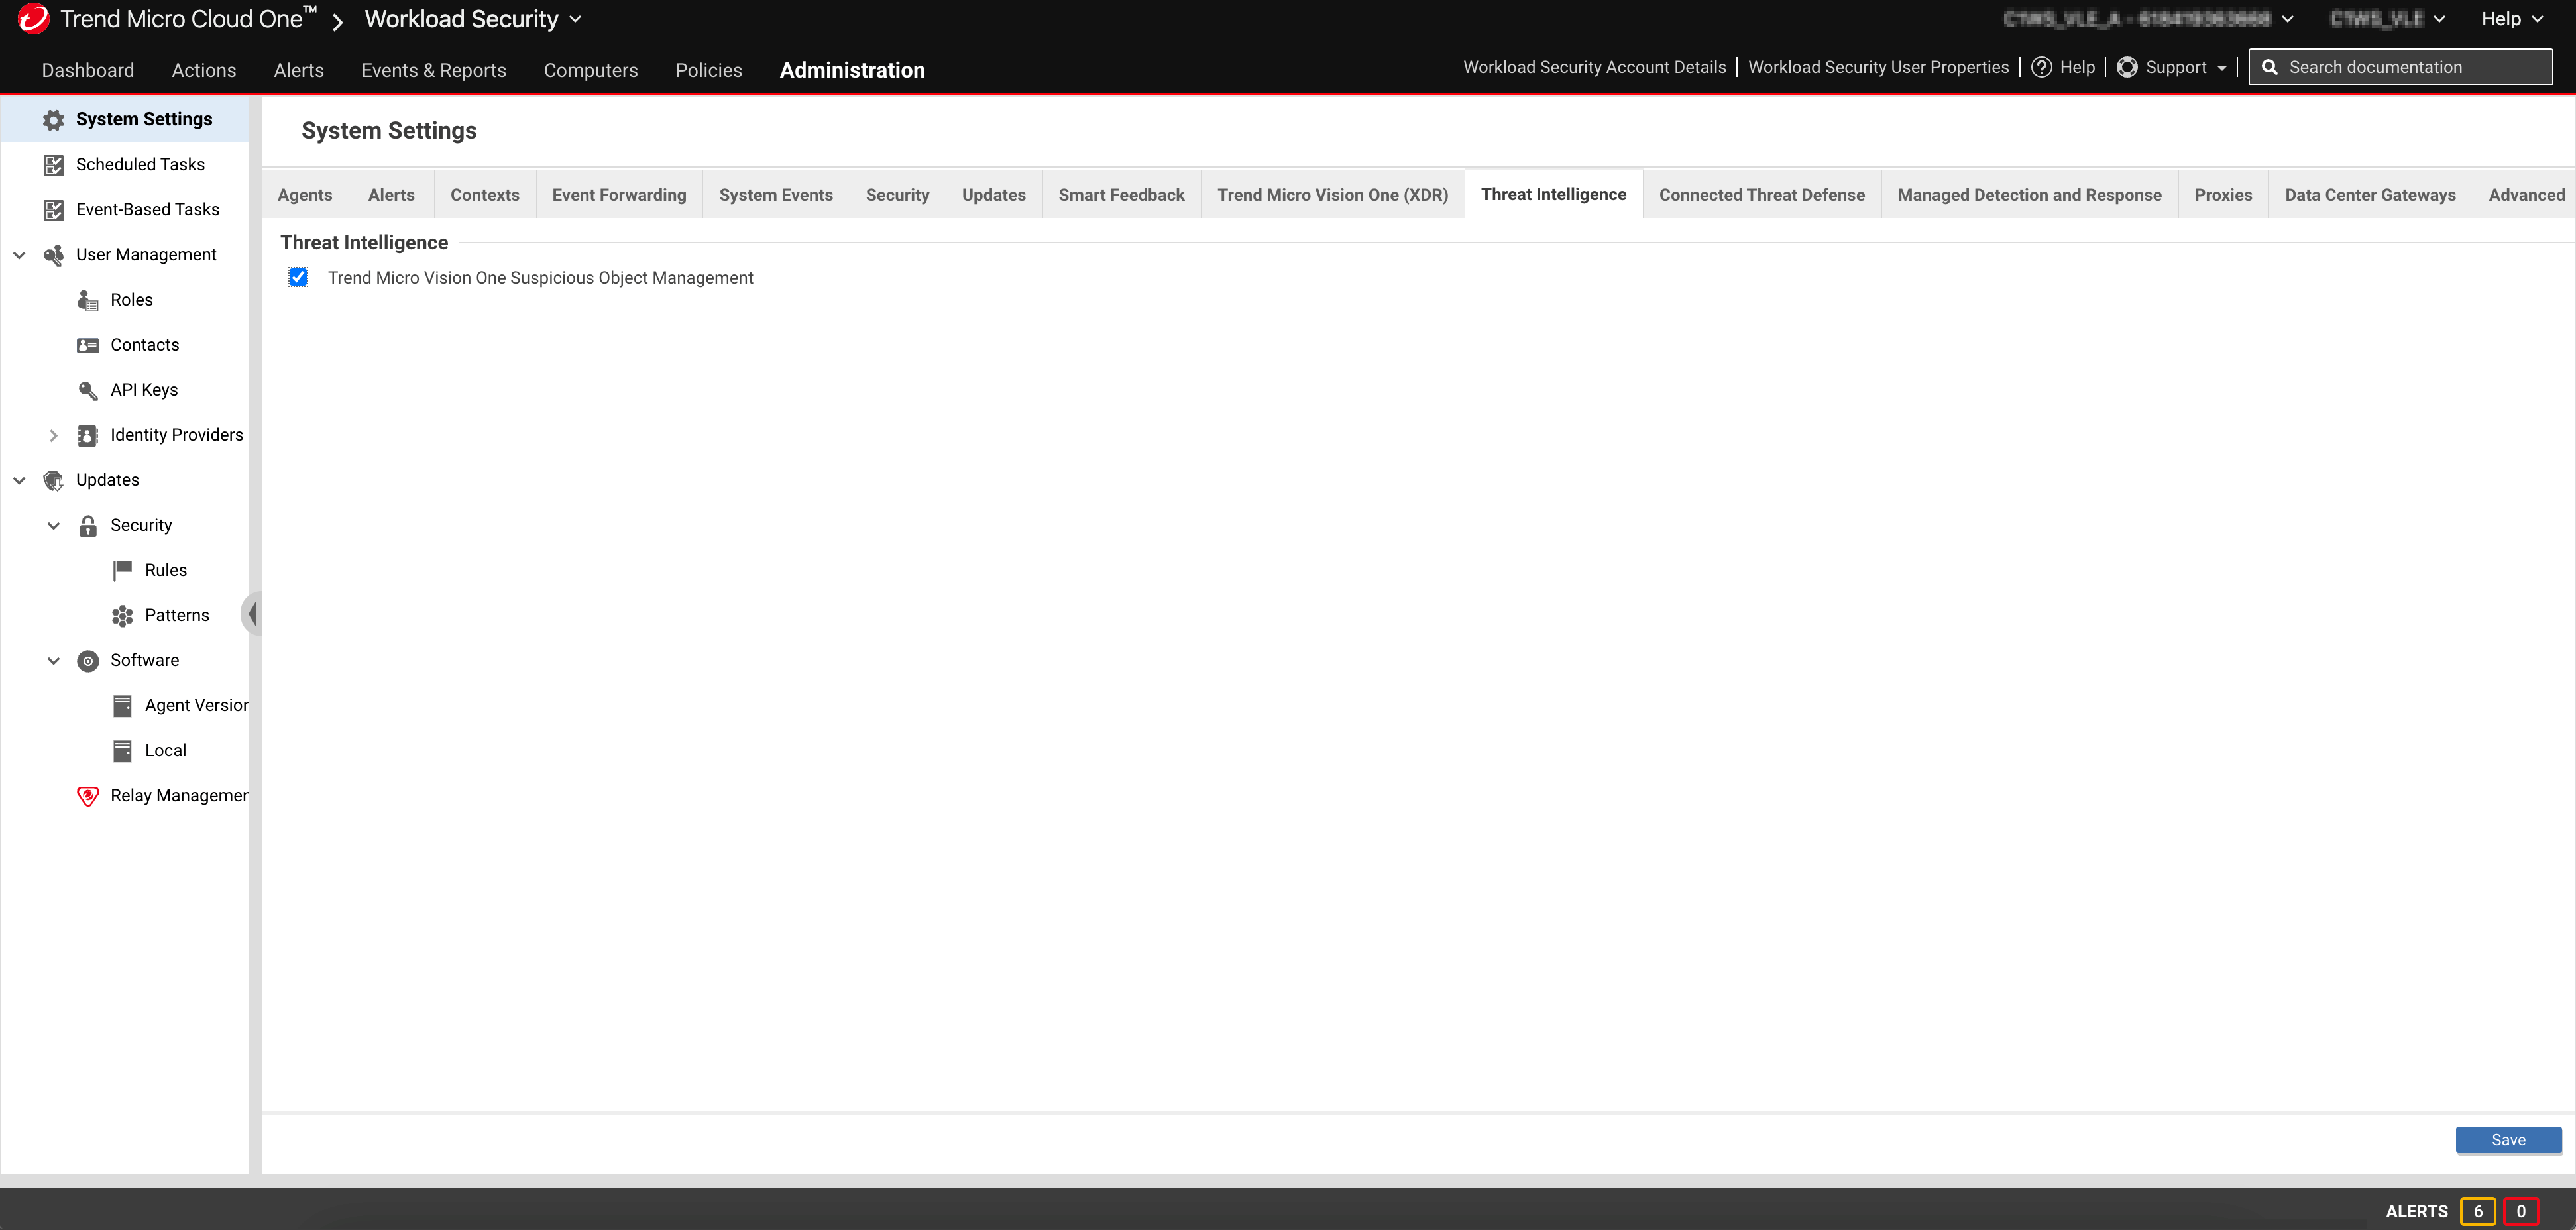The image size is (2576, 1230).
Task: Click the Security Rules icon
Action: (123, 570)
